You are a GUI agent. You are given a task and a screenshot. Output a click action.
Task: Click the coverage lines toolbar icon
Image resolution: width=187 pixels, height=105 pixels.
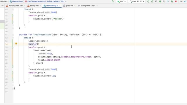pyautogui.click(x=156, y=1)
